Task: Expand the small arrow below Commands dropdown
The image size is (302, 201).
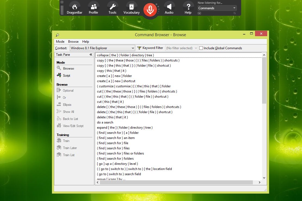Action: click(199, 13)
